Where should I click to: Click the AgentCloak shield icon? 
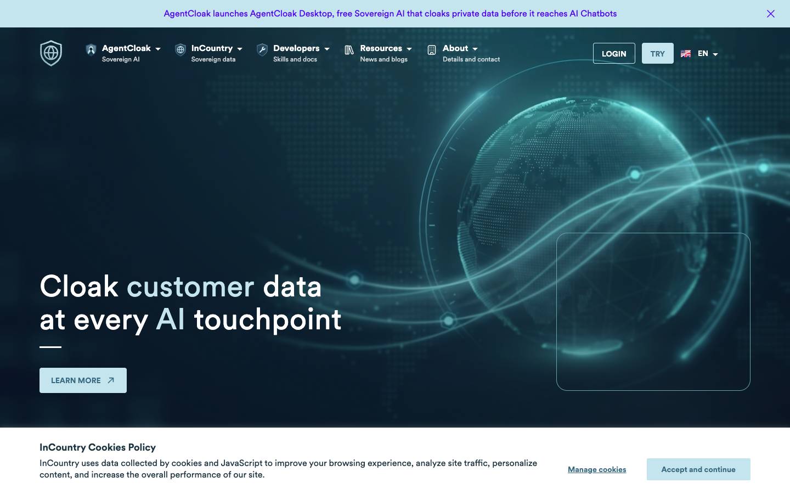[91, 50]
